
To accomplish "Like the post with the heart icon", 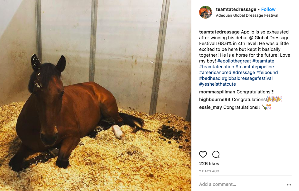I will click(x=203, y=154).
